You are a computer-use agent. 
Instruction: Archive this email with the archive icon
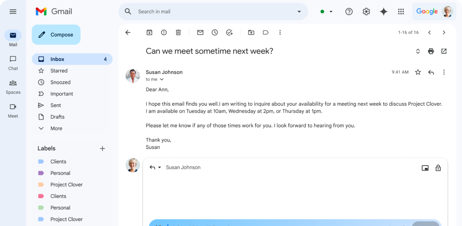tap(150, 32)
